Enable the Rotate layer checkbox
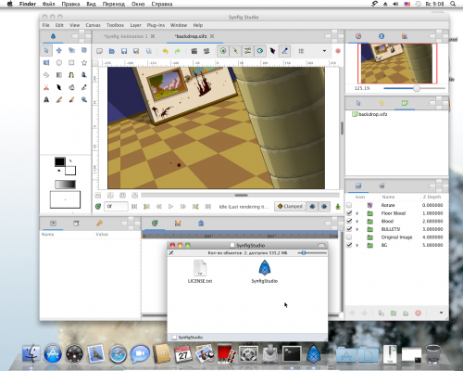Viewport: 463px width, 371px height. click(x=349, y=205)
